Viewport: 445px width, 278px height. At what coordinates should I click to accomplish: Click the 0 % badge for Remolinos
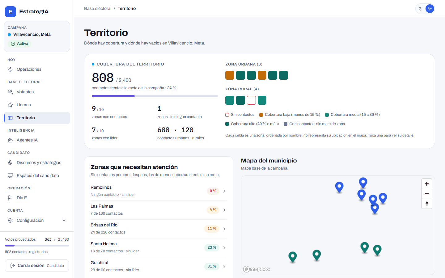213,191
